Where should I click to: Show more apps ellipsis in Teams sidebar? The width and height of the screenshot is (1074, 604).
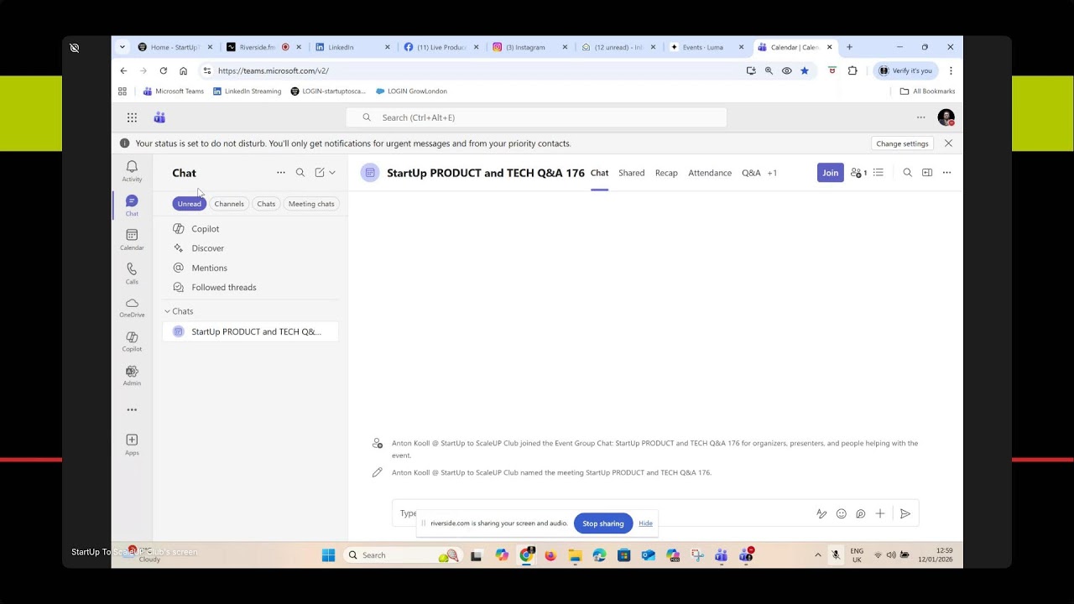click(x=132, y=410)
